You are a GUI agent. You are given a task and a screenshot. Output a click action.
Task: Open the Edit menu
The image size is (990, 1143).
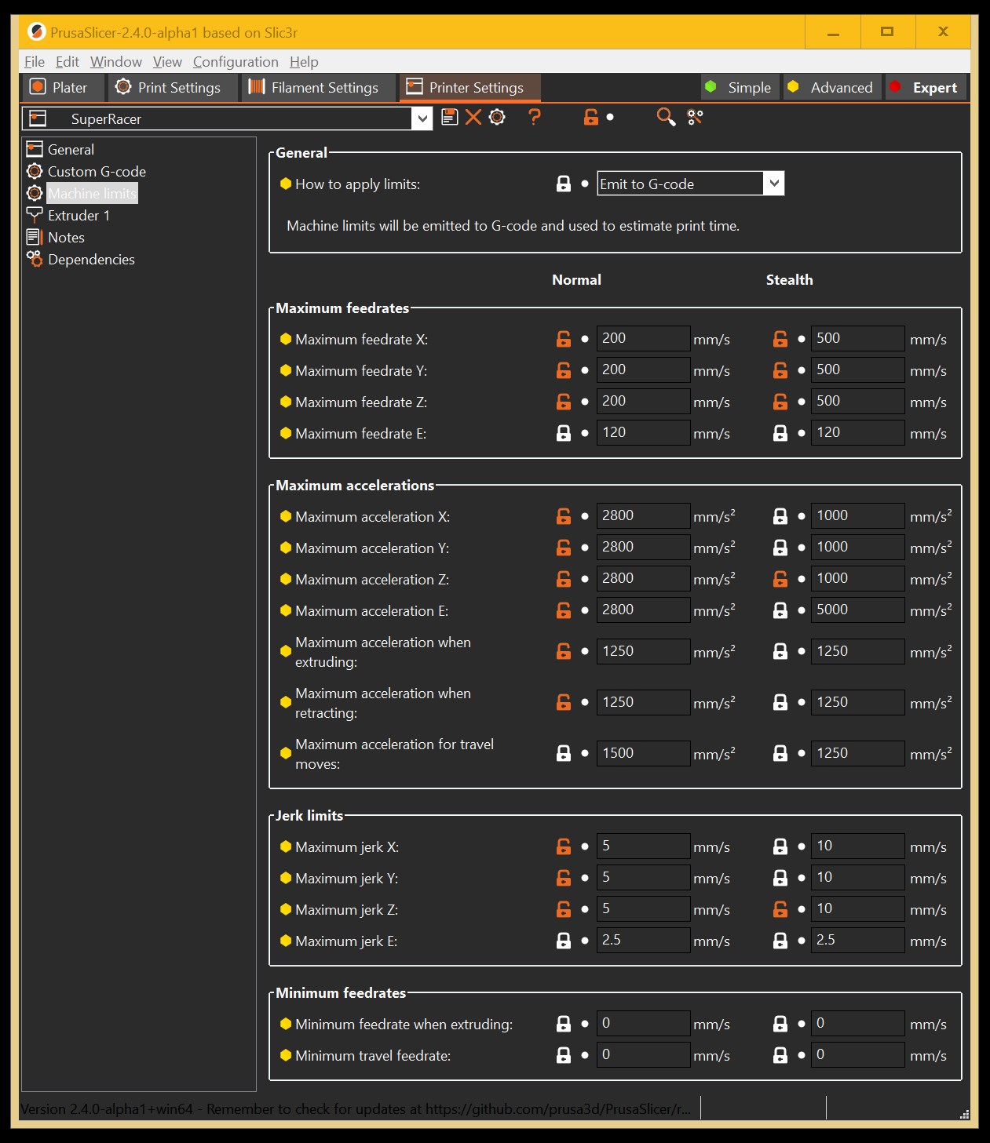click(x=68, y=62)
